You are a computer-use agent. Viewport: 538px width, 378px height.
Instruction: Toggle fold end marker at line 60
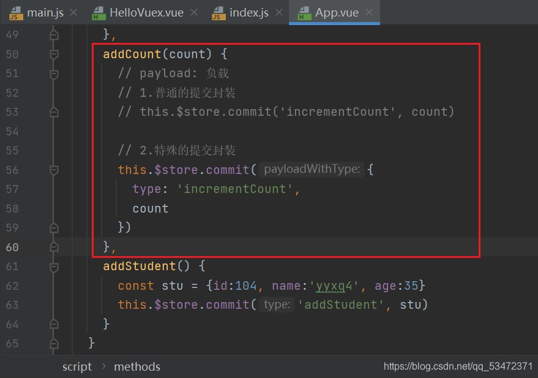pyautogui.click(x=54, y=247)
